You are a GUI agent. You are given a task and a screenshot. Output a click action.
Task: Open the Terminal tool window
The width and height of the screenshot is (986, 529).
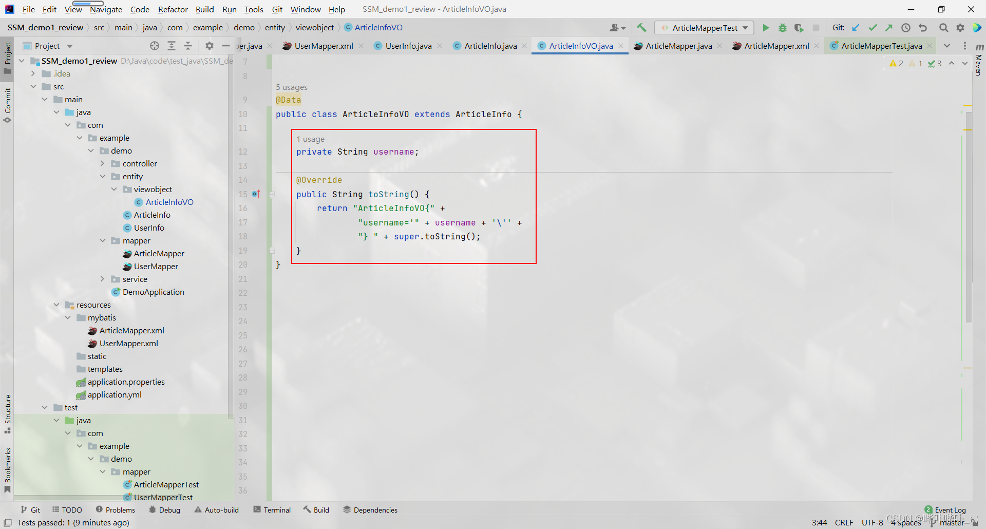point(272,510)
